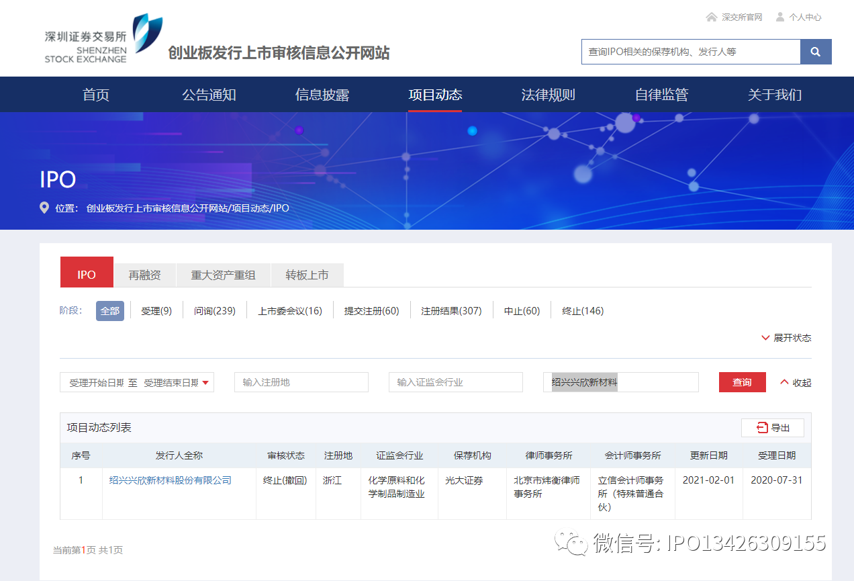The width and height of the screenshot is (854, 581).
Task: Click the user icon beside 个人中心
Action: 779,17
